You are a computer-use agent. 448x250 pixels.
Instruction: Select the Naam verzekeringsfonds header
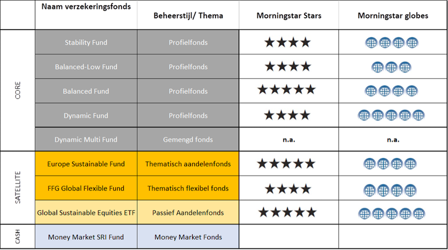coord(86,7)
